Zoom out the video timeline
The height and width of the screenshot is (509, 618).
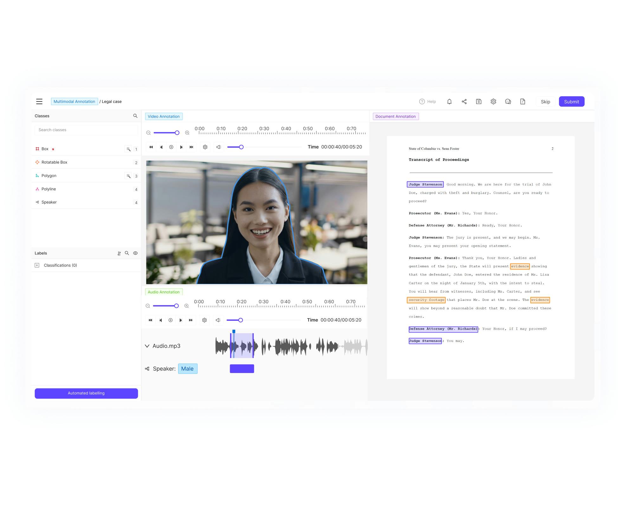tap(148, 133)
